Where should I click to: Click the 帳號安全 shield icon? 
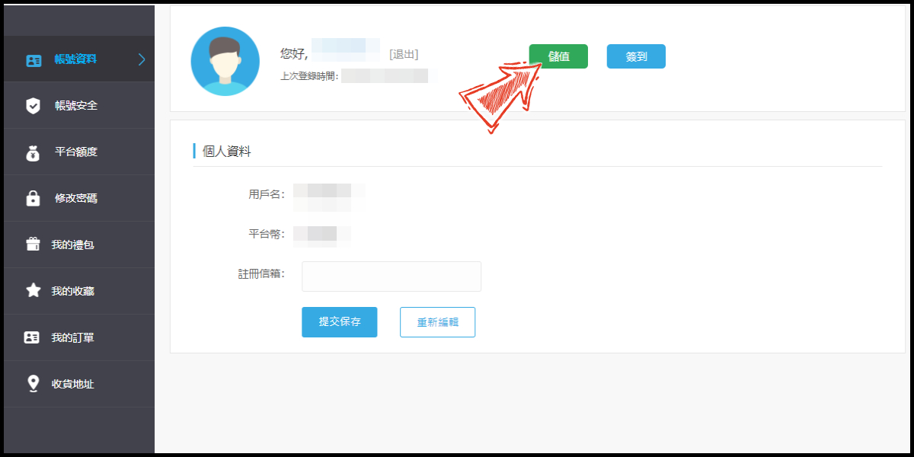pos(33,106)
